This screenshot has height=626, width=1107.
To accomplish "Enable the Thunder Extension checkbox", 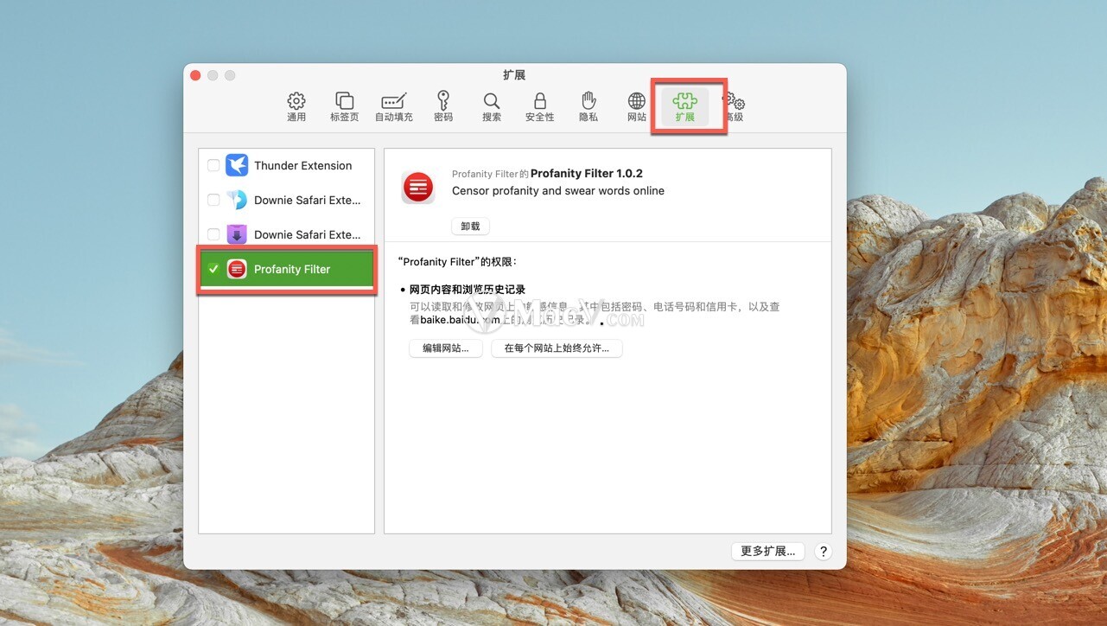I will point(213,165).
